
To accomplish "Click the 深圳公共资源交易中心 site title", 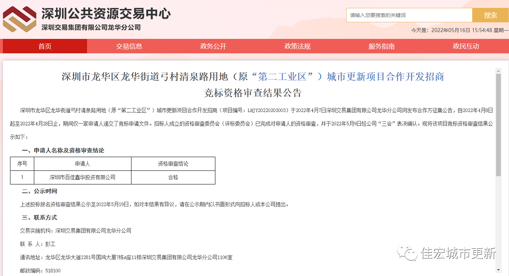I will 106,14.
